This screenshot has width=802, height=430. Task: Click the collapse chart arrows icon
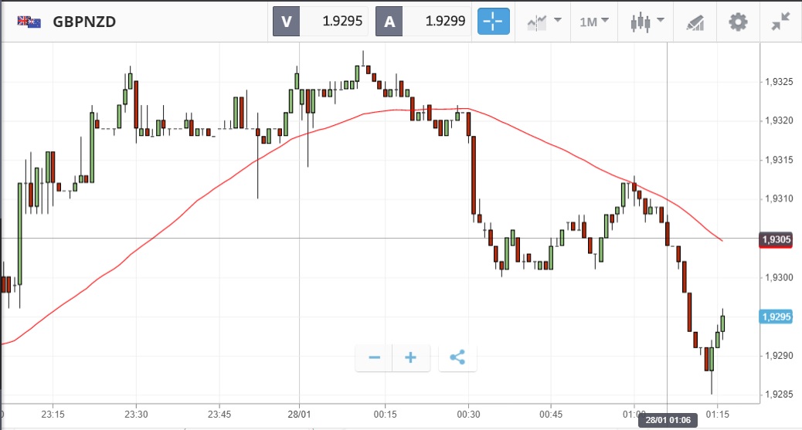pos(781,22)
